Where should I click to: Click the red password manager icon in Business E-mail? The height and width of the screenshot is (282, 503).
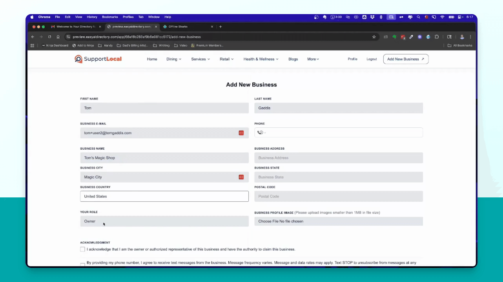(x=241, y=133)
